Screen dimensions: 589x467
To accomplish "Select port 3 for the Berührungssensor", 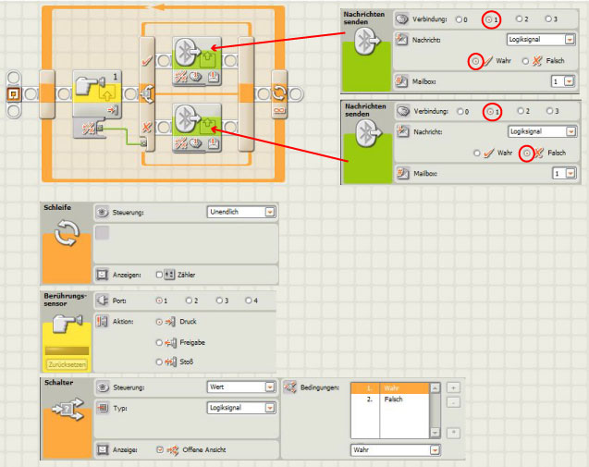I will click(x=219, y=301).
